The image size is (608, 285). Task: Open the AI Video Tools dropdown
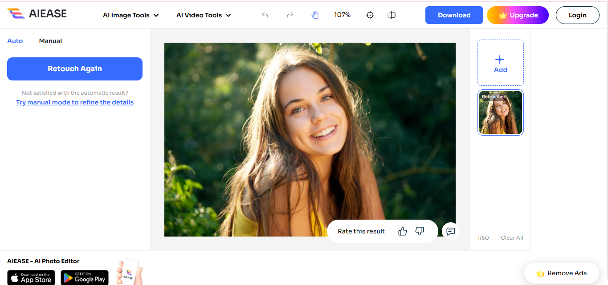(x=203, y=15)
